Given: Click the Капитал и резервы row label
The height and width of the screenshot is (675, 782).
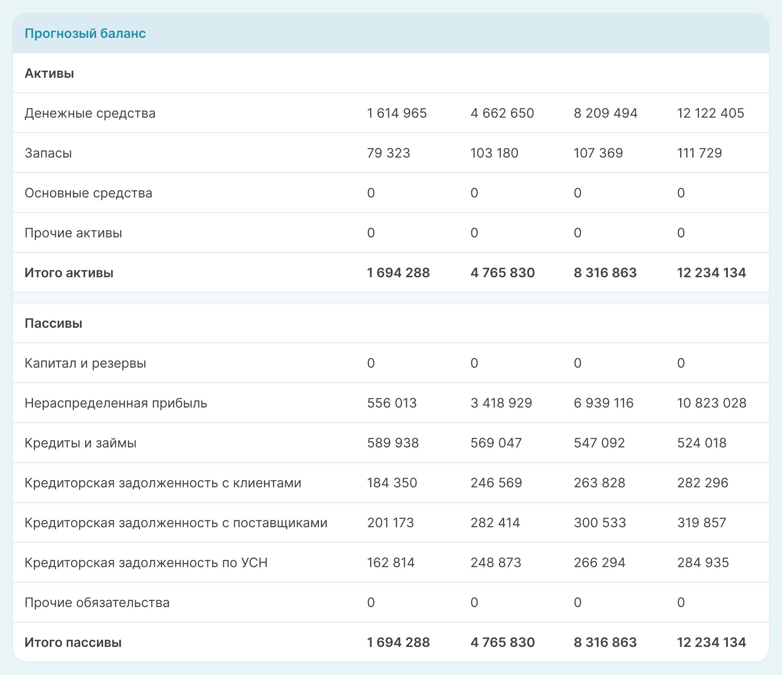Looking at the screenshot, I should tap(85, 363).
